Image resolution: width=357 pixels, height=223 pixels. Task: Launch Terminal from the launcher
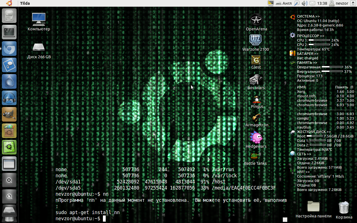coord(9,32)
